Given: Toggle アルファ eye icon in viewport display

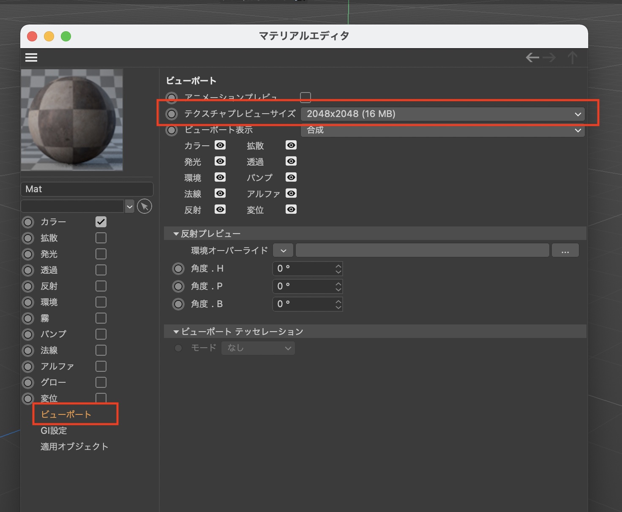Looking at the screenshot, I should 291,193.
